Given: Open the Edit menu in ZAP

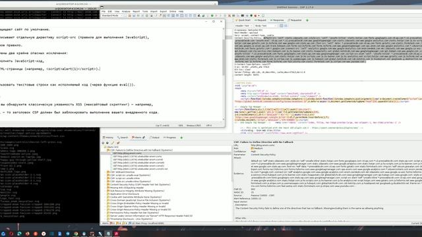Looking at the screenshot, I should [x=110, y=12].
